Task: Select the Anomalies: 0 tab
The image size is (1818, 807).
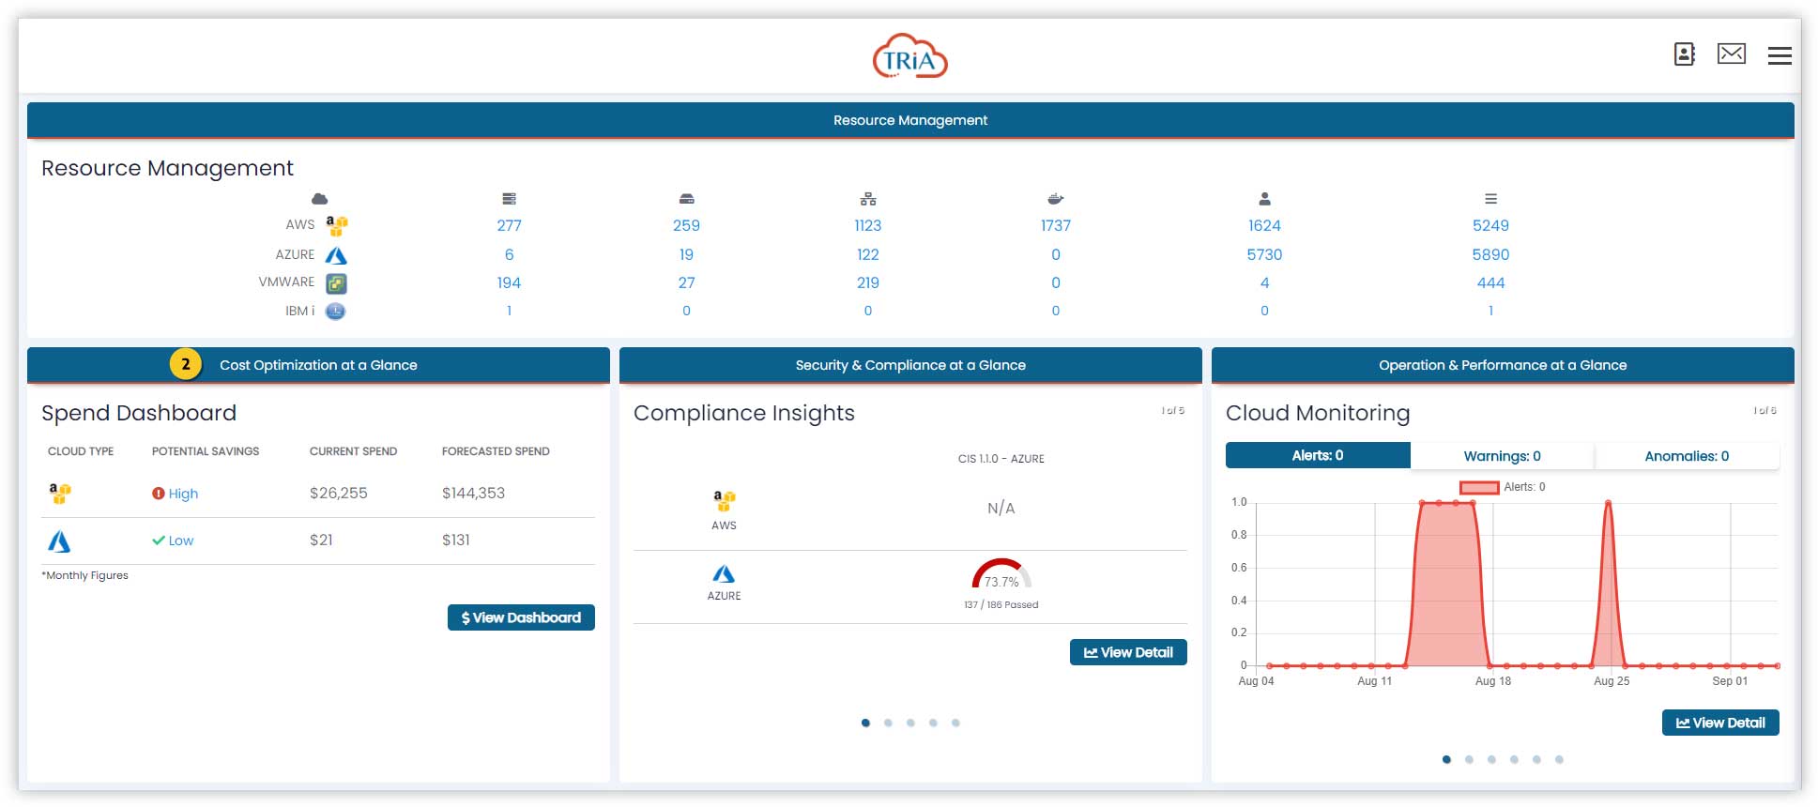Action: (x=1687, y=456)
